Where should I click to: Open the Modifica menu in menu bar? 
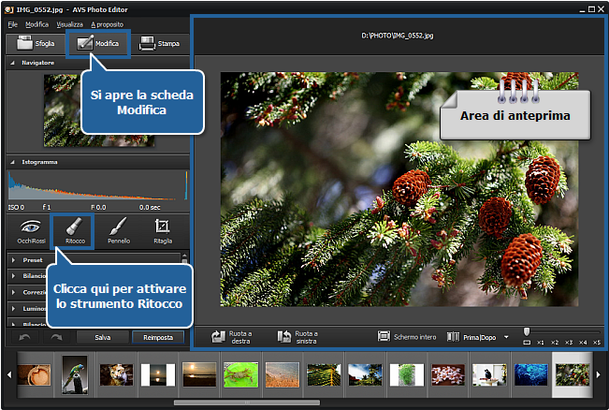[36, 23]
